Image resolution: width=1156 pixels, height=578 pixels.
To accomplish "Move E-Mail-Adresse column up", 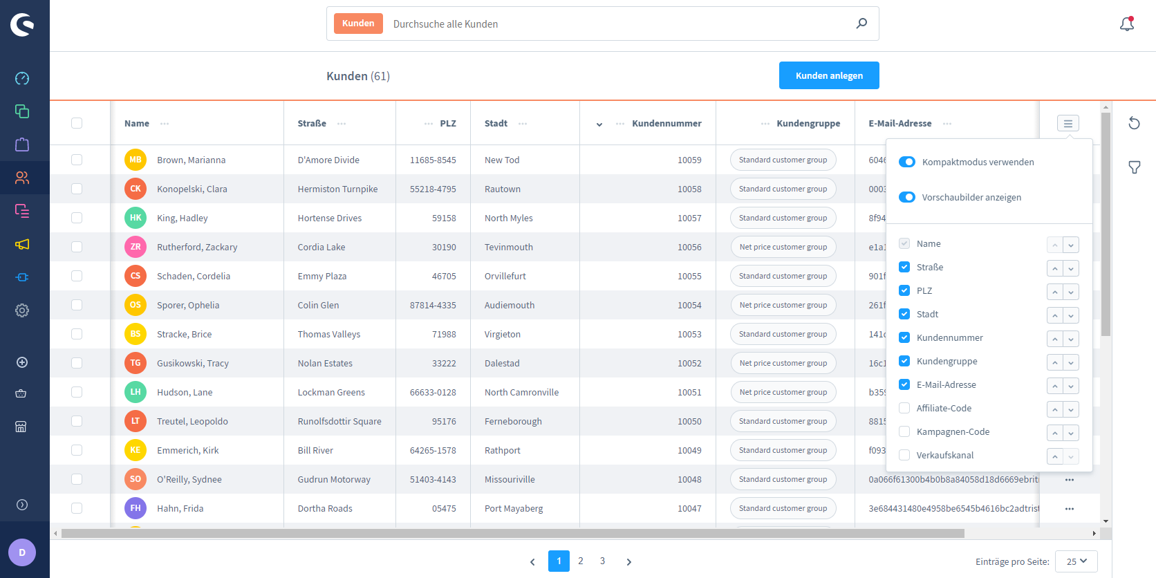I will tap(1055, 386).
